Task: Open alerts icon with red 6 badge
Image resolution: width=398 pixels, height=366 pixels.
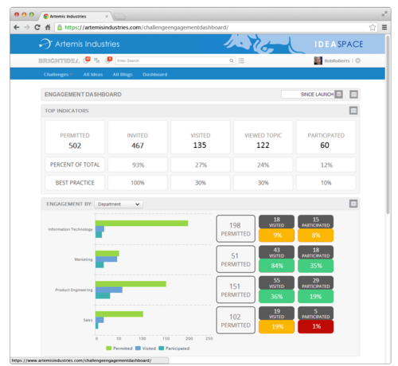Action: (x=108, y=60)
